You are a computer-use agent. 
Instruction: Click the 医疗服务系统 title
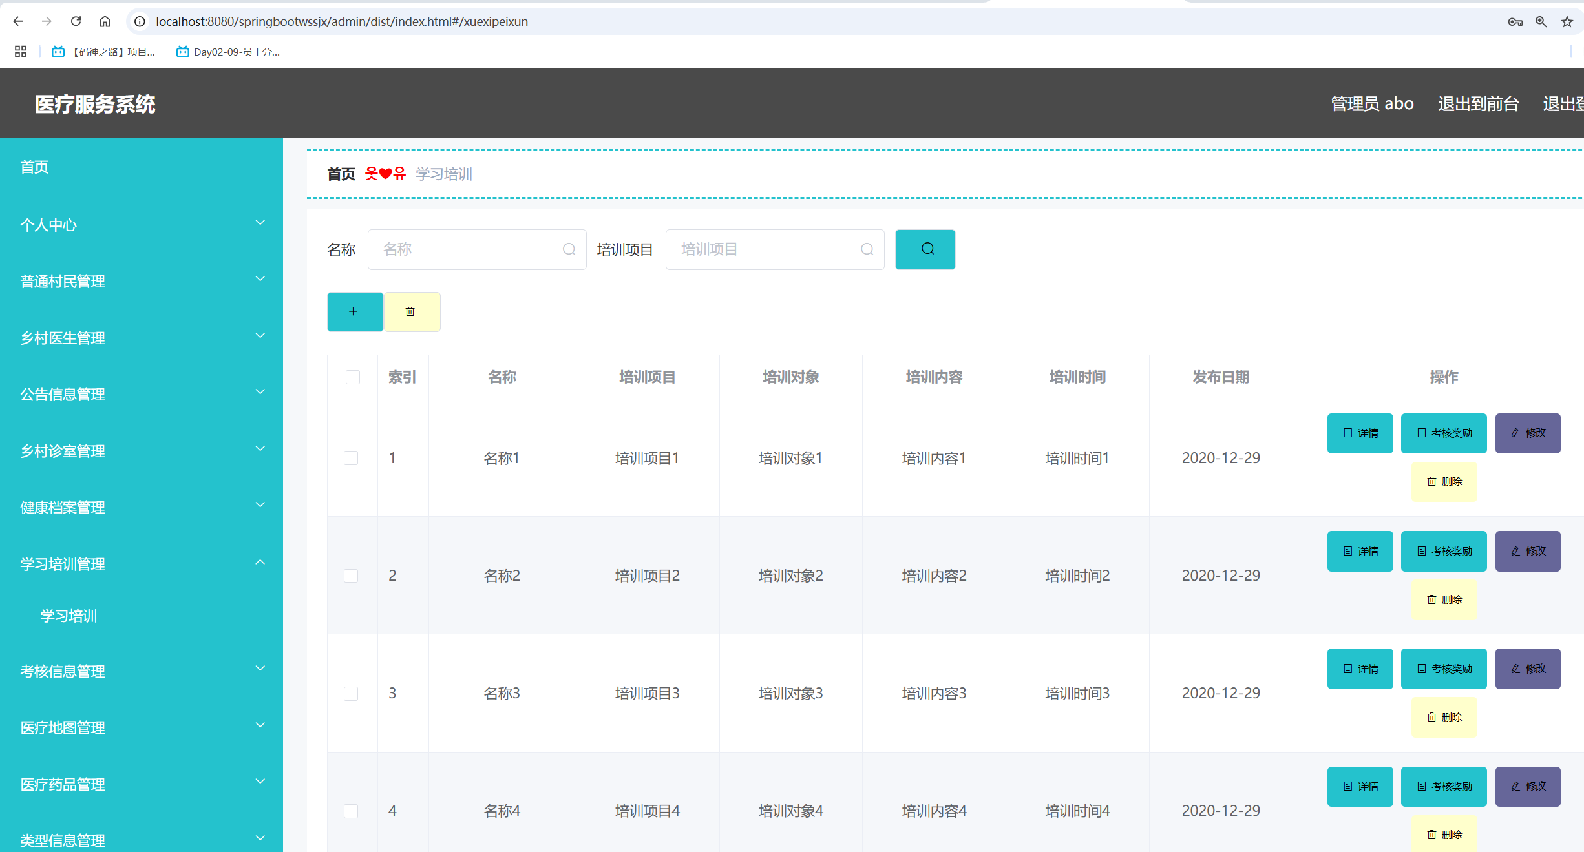click(95, 104)
